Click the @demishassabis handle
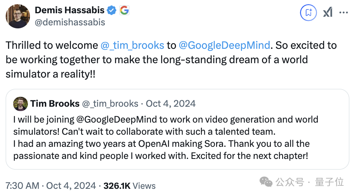This screenshot has height=196, width=355. pyautogui.click(x=70, y=22)
